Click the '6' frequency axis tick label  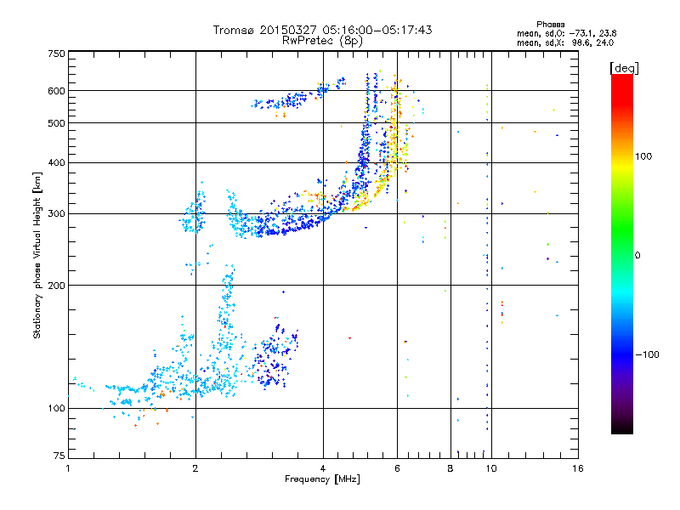pos(397,468)
